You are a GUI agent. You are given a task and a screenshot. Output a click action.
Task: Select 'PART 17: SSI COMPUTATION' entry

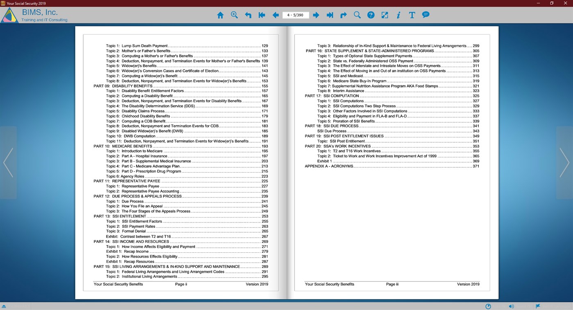coord(392,96)
